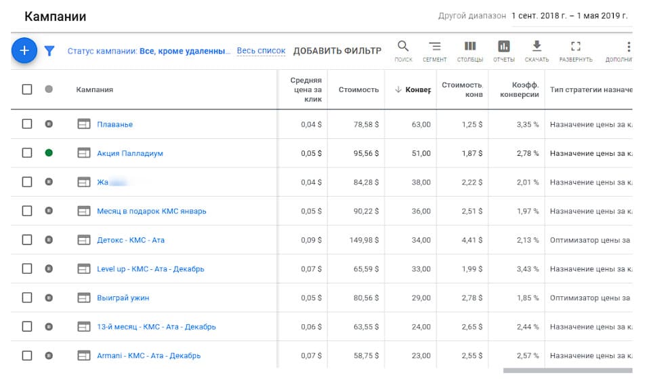
Task: Click campaign type icon beside Level up
Action: [84, 268]
